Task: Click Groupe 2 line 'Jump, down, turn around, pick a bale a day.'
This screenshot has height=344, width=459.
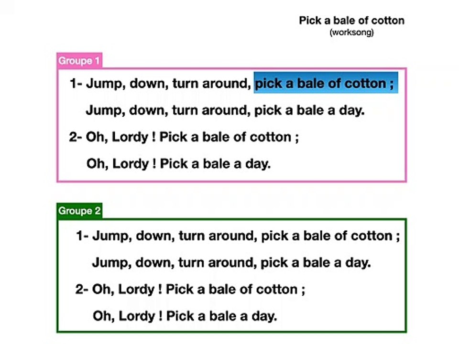Action: [231, 262]
